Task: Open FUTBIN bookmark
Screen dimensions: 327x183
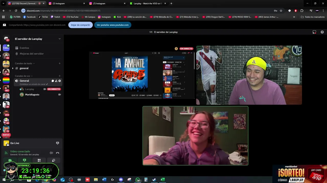Action: (x=15, y=17)
